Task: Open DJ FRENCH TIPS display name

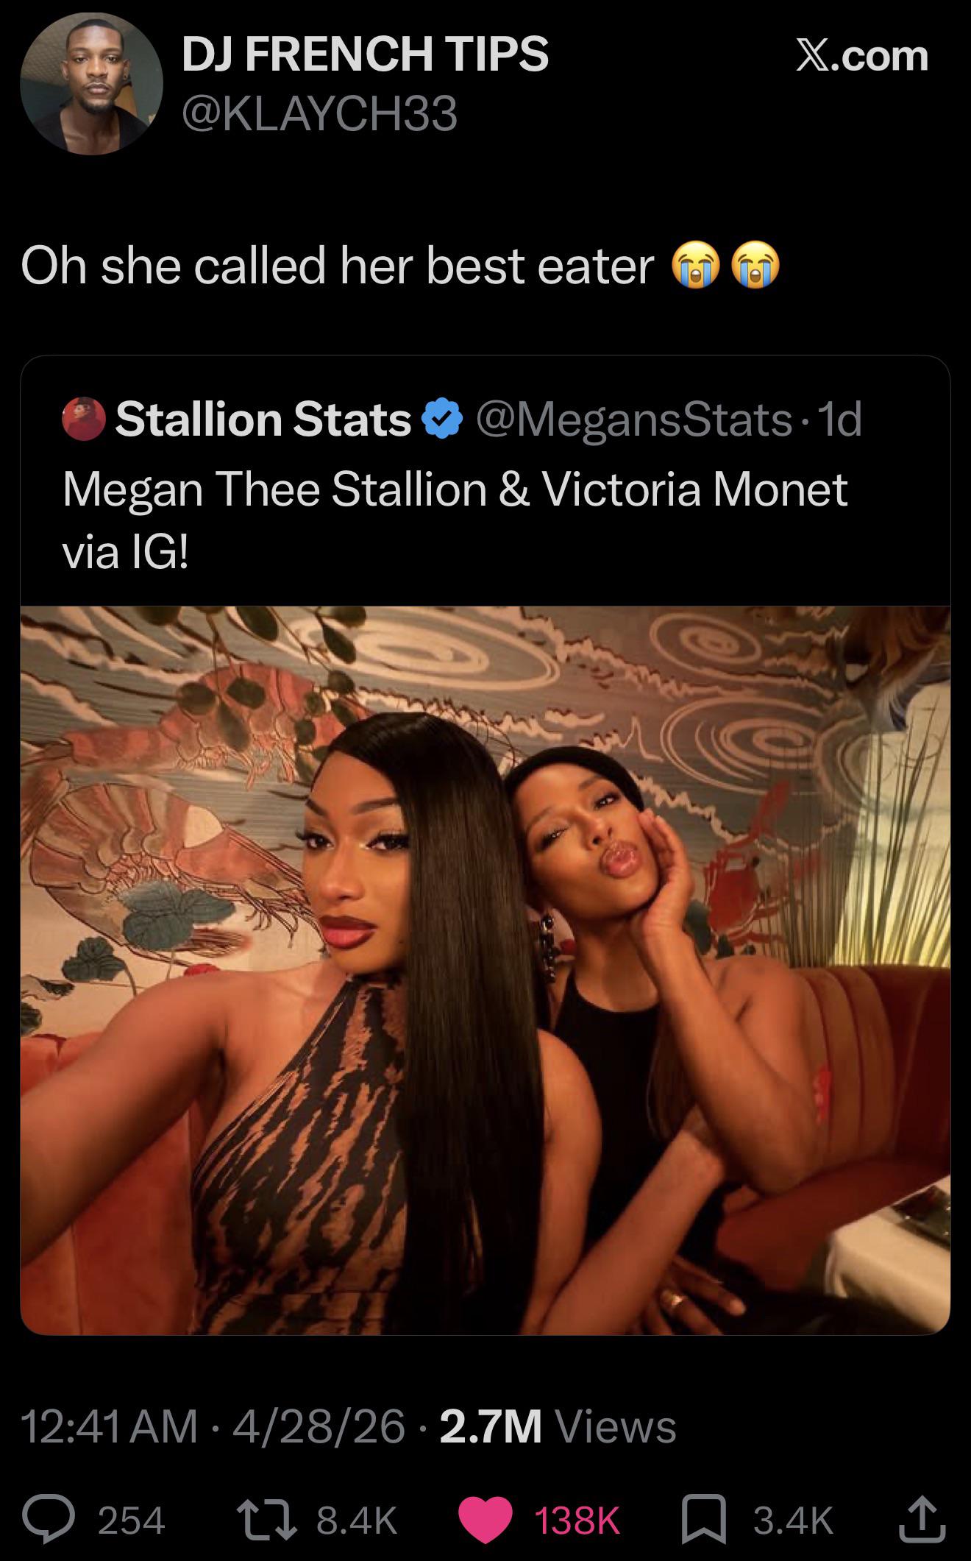Action: click(x=365, y=54)
